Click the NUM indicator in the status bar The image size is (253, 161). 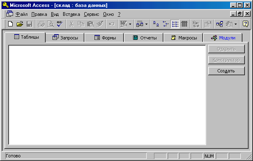click(209, 156)
